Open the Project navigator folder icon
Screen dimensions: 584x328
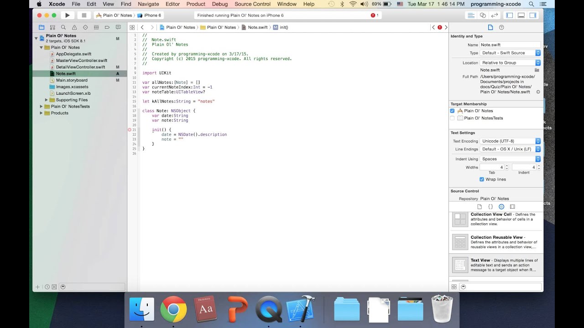pyautogui.click(x=42, y=27)
